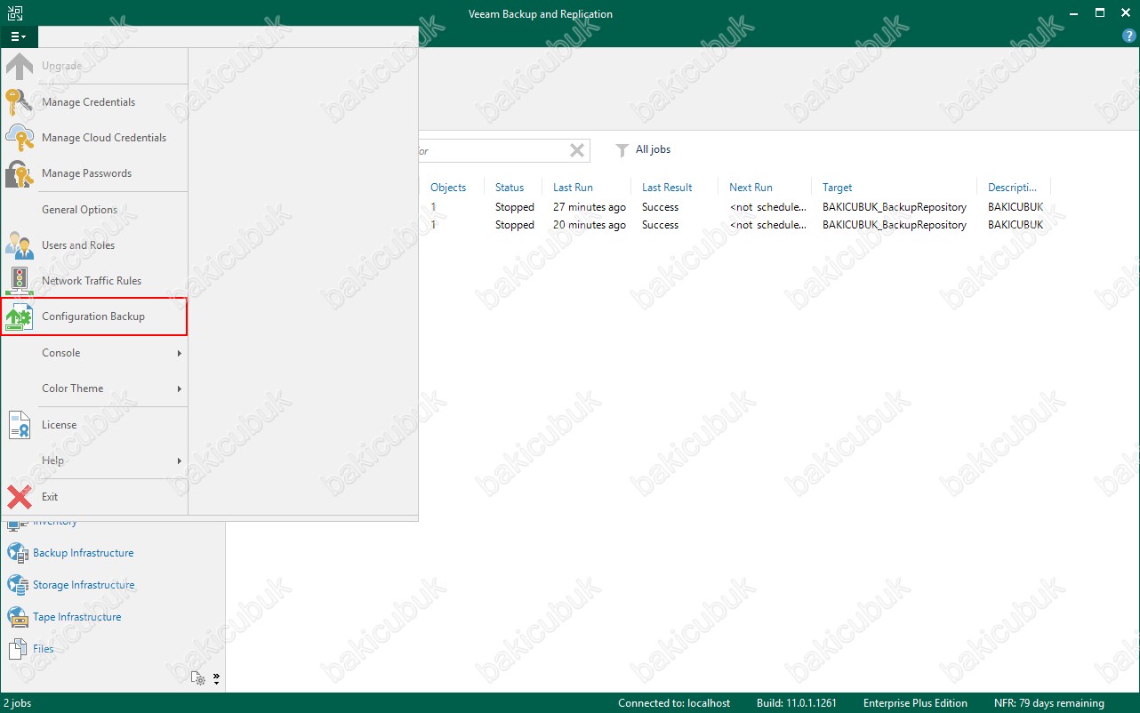1140x713 pixels.
Task: Click the Files page icon
Action: tap(18, 649)
